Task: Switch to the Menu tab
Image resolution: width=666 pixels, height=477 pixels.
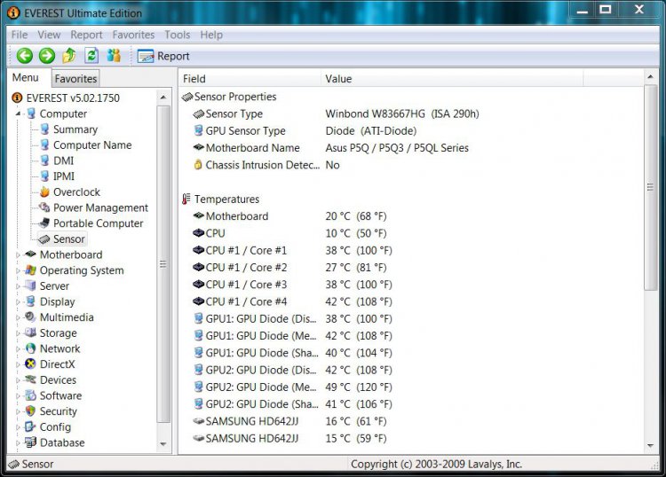Action: tap(26, 78)
